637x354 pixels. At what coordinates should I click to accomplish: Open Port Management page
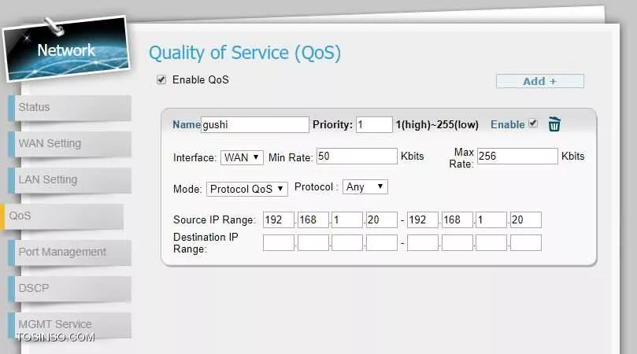(x=69, y=252)
